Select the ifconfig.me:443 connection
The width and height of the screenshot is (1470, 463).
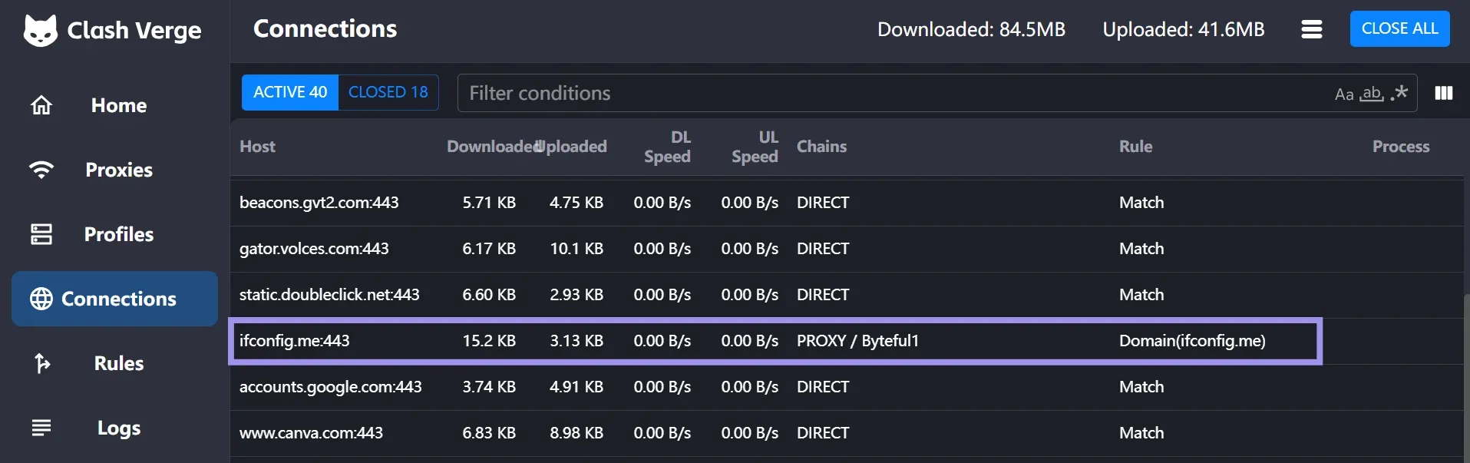tap(846, 341)
